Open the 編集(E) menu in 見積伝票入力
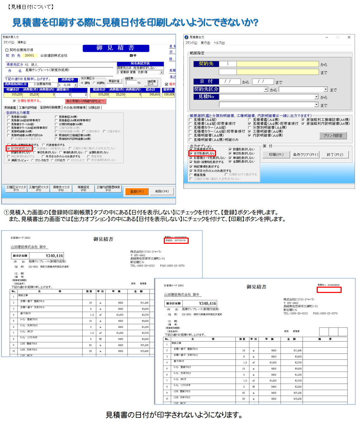The width and height of the screenshot is (356, 421). 21,42
